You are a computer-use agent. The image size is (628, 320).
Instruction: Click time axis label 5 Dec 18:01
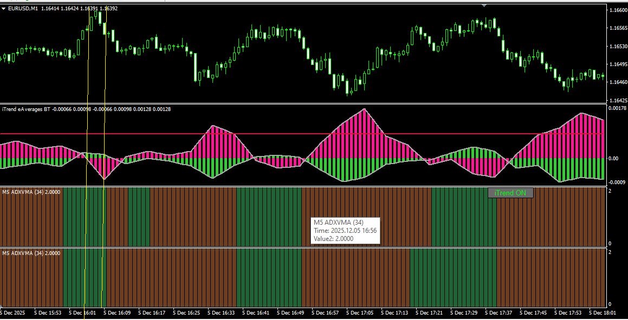(x=603, y=313)
